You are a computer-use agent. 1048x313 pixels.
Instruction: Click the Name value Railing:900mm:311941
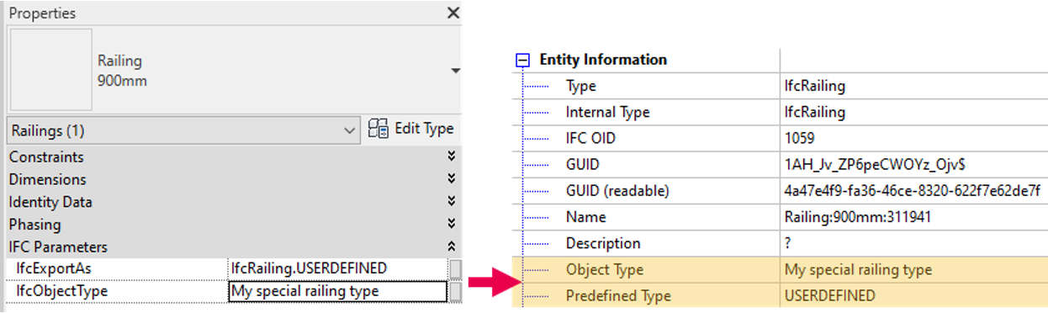(857, 217)
